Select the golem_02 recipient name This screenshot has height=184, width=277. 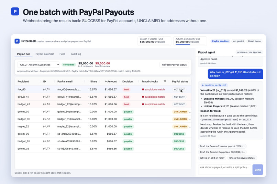(23, 149)
